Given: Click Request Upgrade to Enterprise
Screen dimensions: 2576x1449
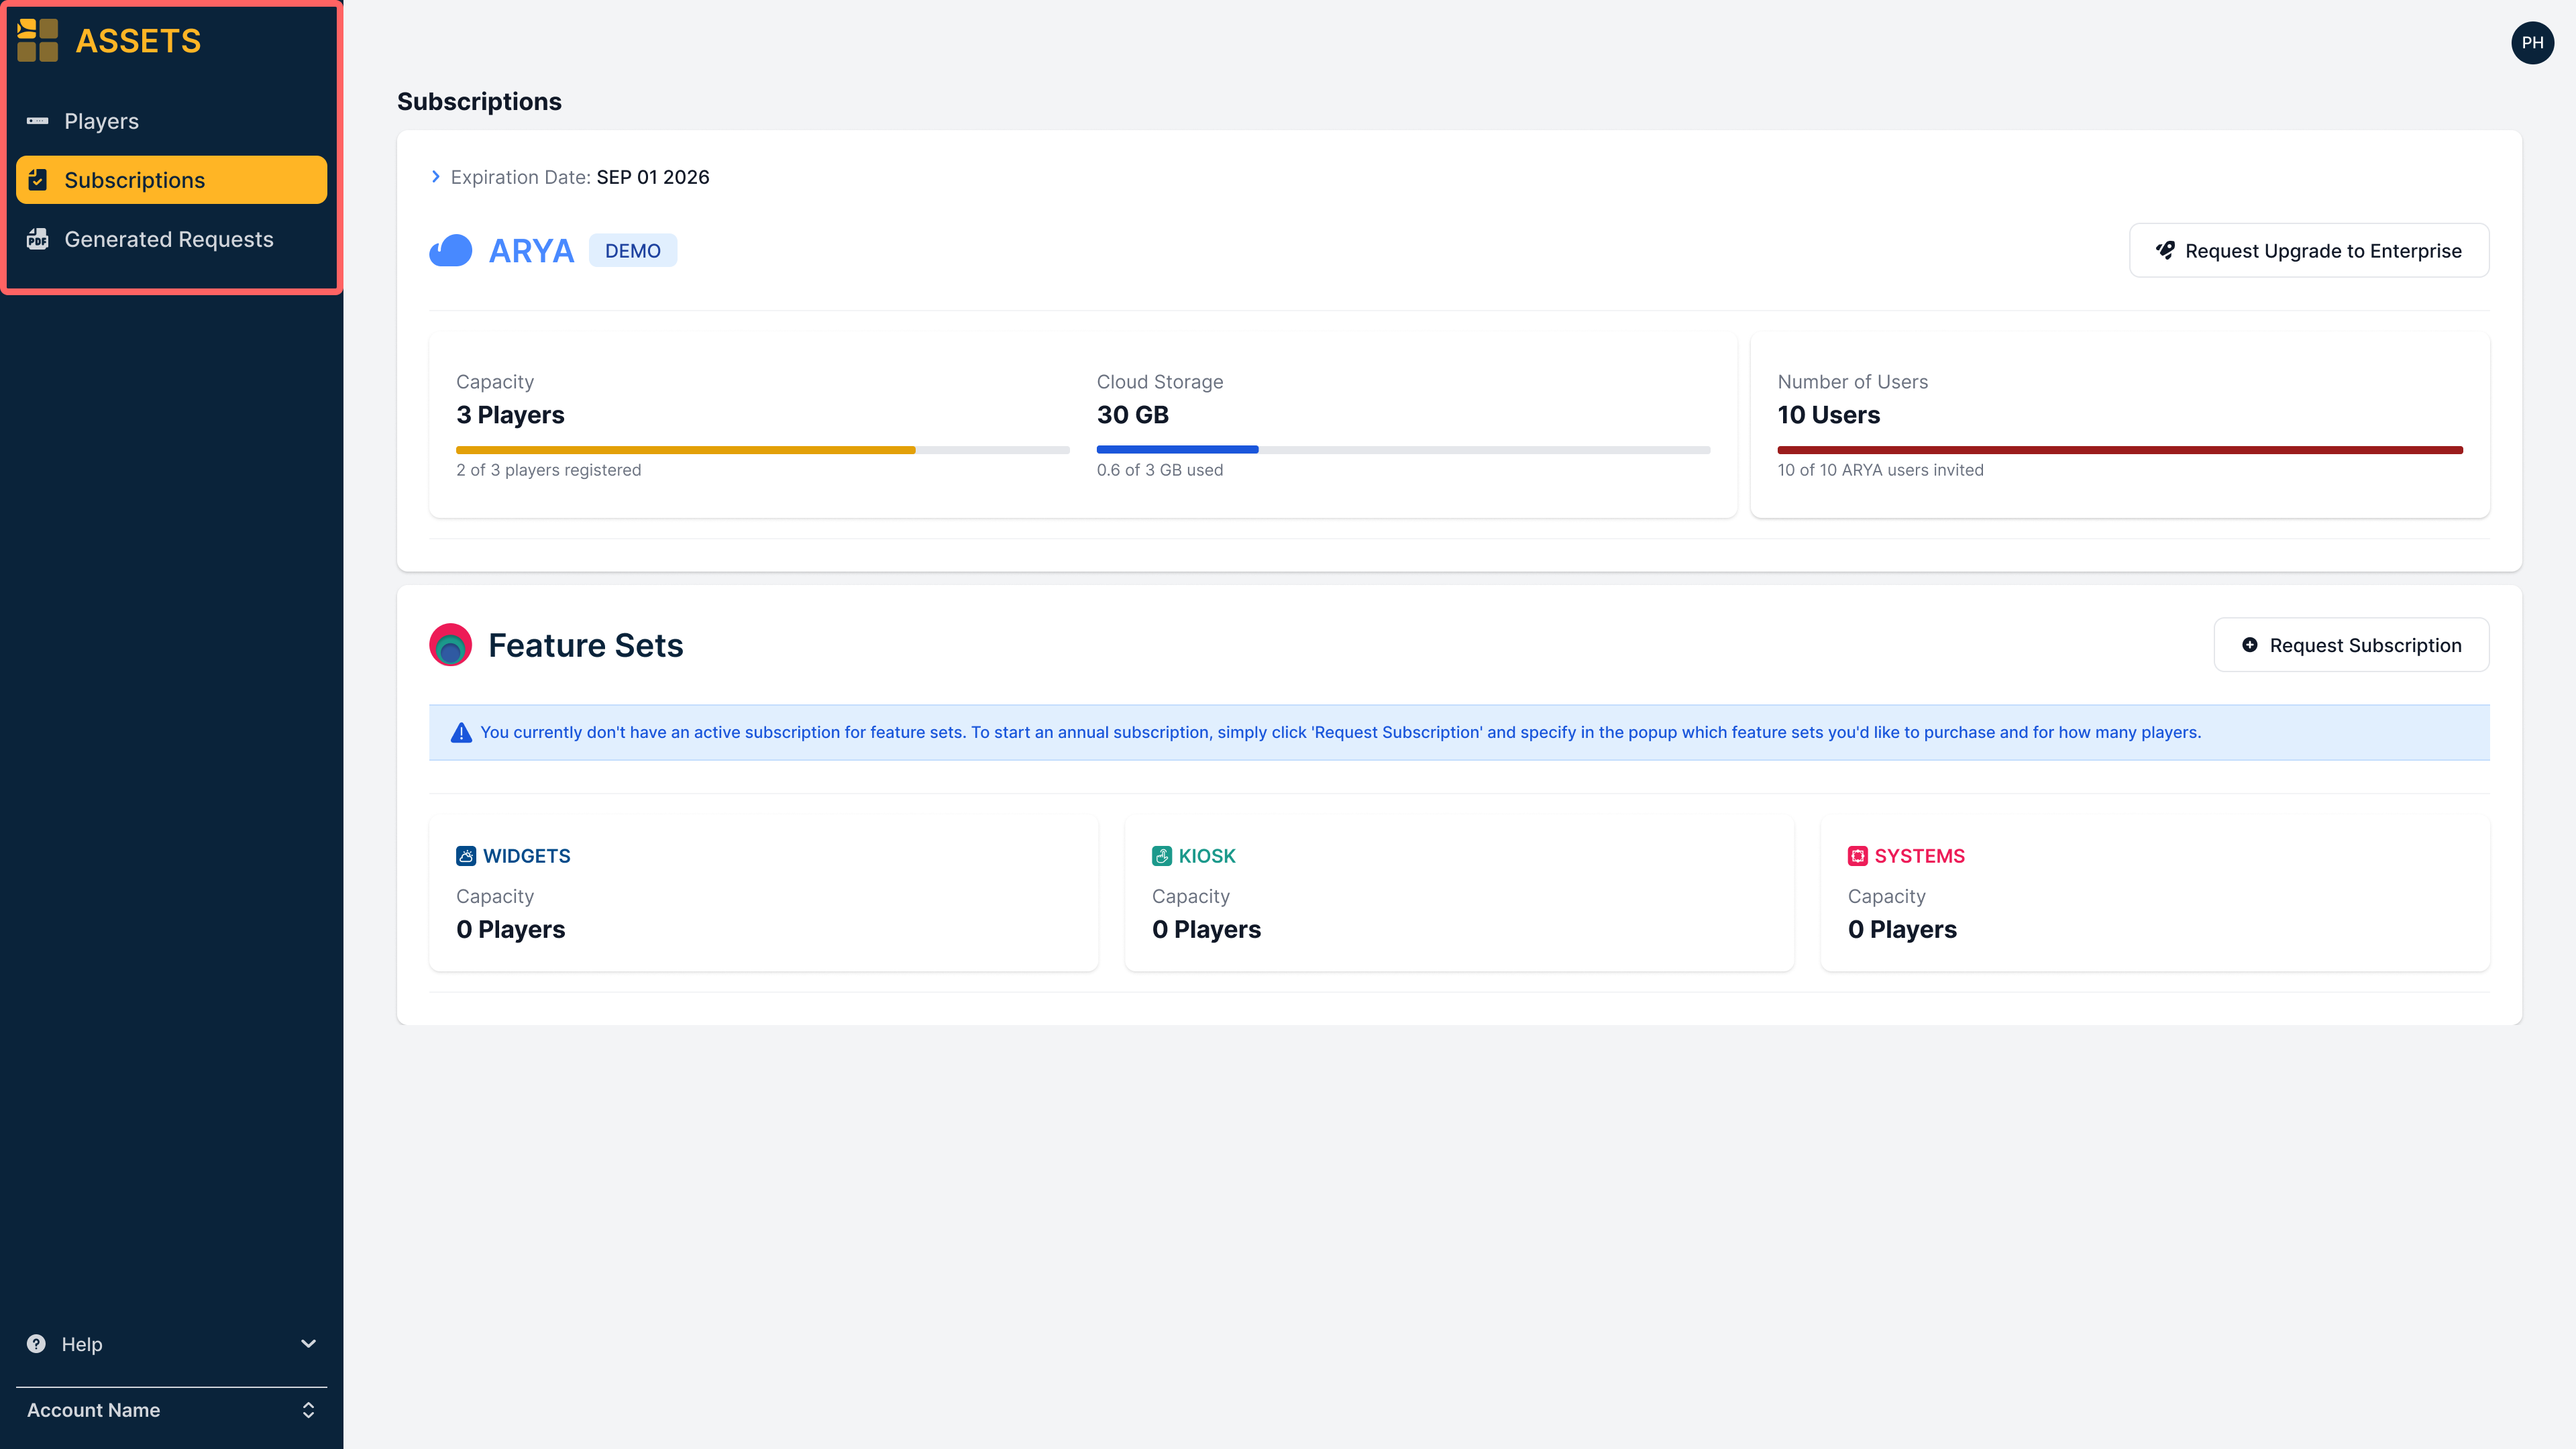Looking at the screenshot, I should pos(2309,250).
